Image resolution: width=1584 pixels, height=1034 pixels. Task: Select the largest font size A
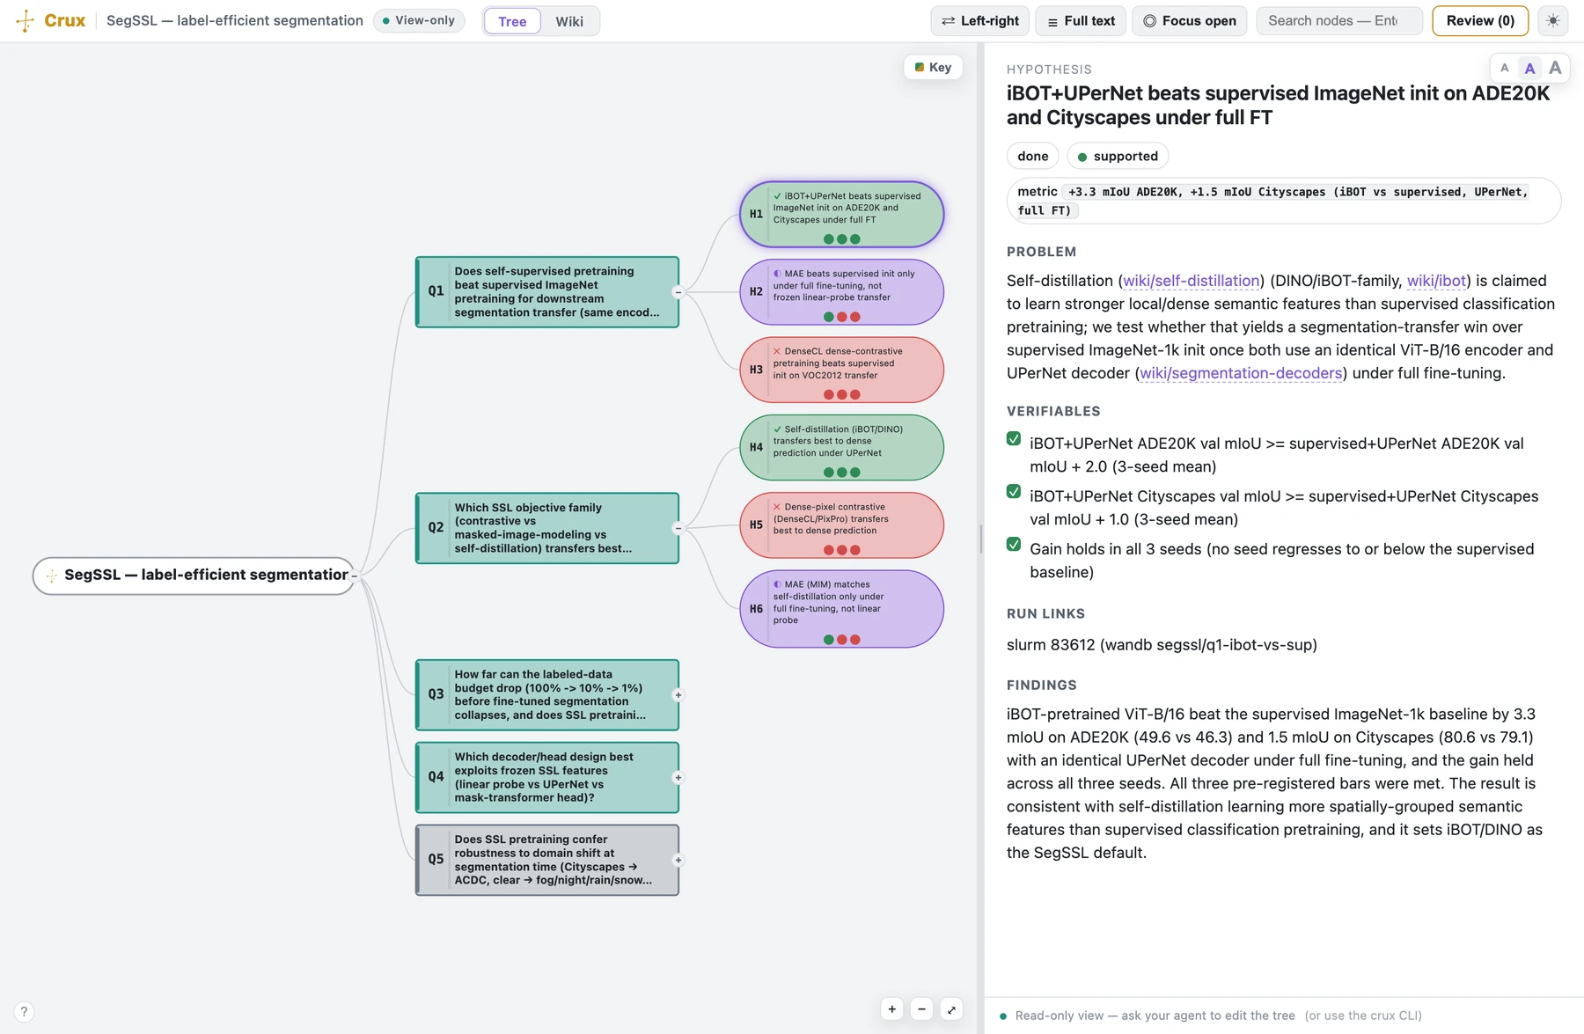pyautogui.click(x=1555, y=68)
